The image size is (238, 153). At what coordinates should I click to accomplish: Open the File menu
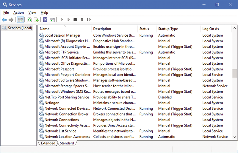(6, 13)
